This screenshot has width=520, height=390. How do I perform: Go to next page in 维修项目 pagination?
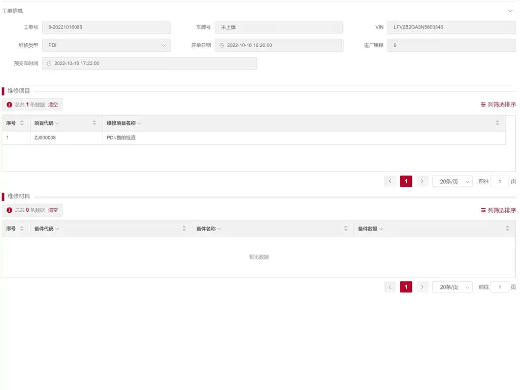[422, 181]
